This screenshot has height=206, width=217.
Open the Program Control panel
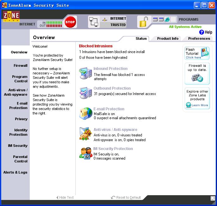coord(20,79)
